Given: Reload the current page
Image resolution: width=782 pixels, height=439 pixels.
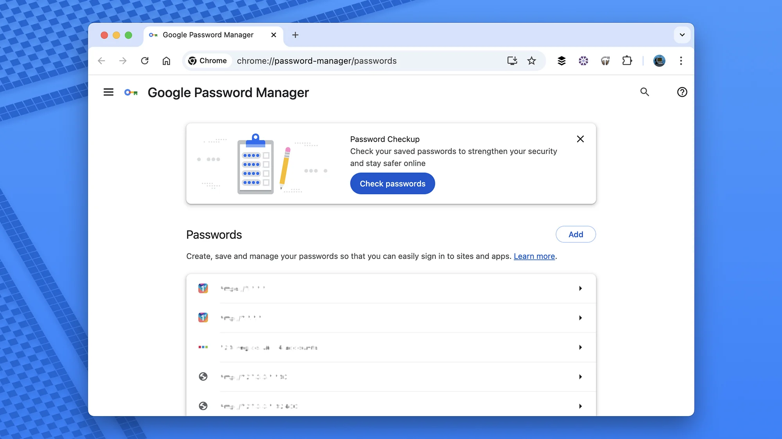Looking at the screenshot, I should (x=145, y=61).
